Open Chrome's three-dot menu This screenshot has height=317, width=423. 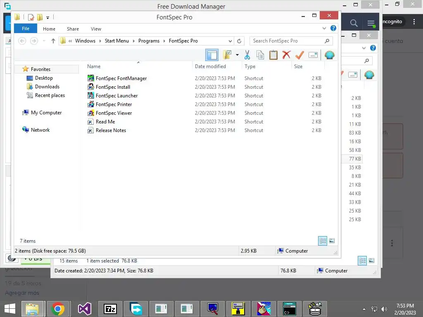[414, 21]
